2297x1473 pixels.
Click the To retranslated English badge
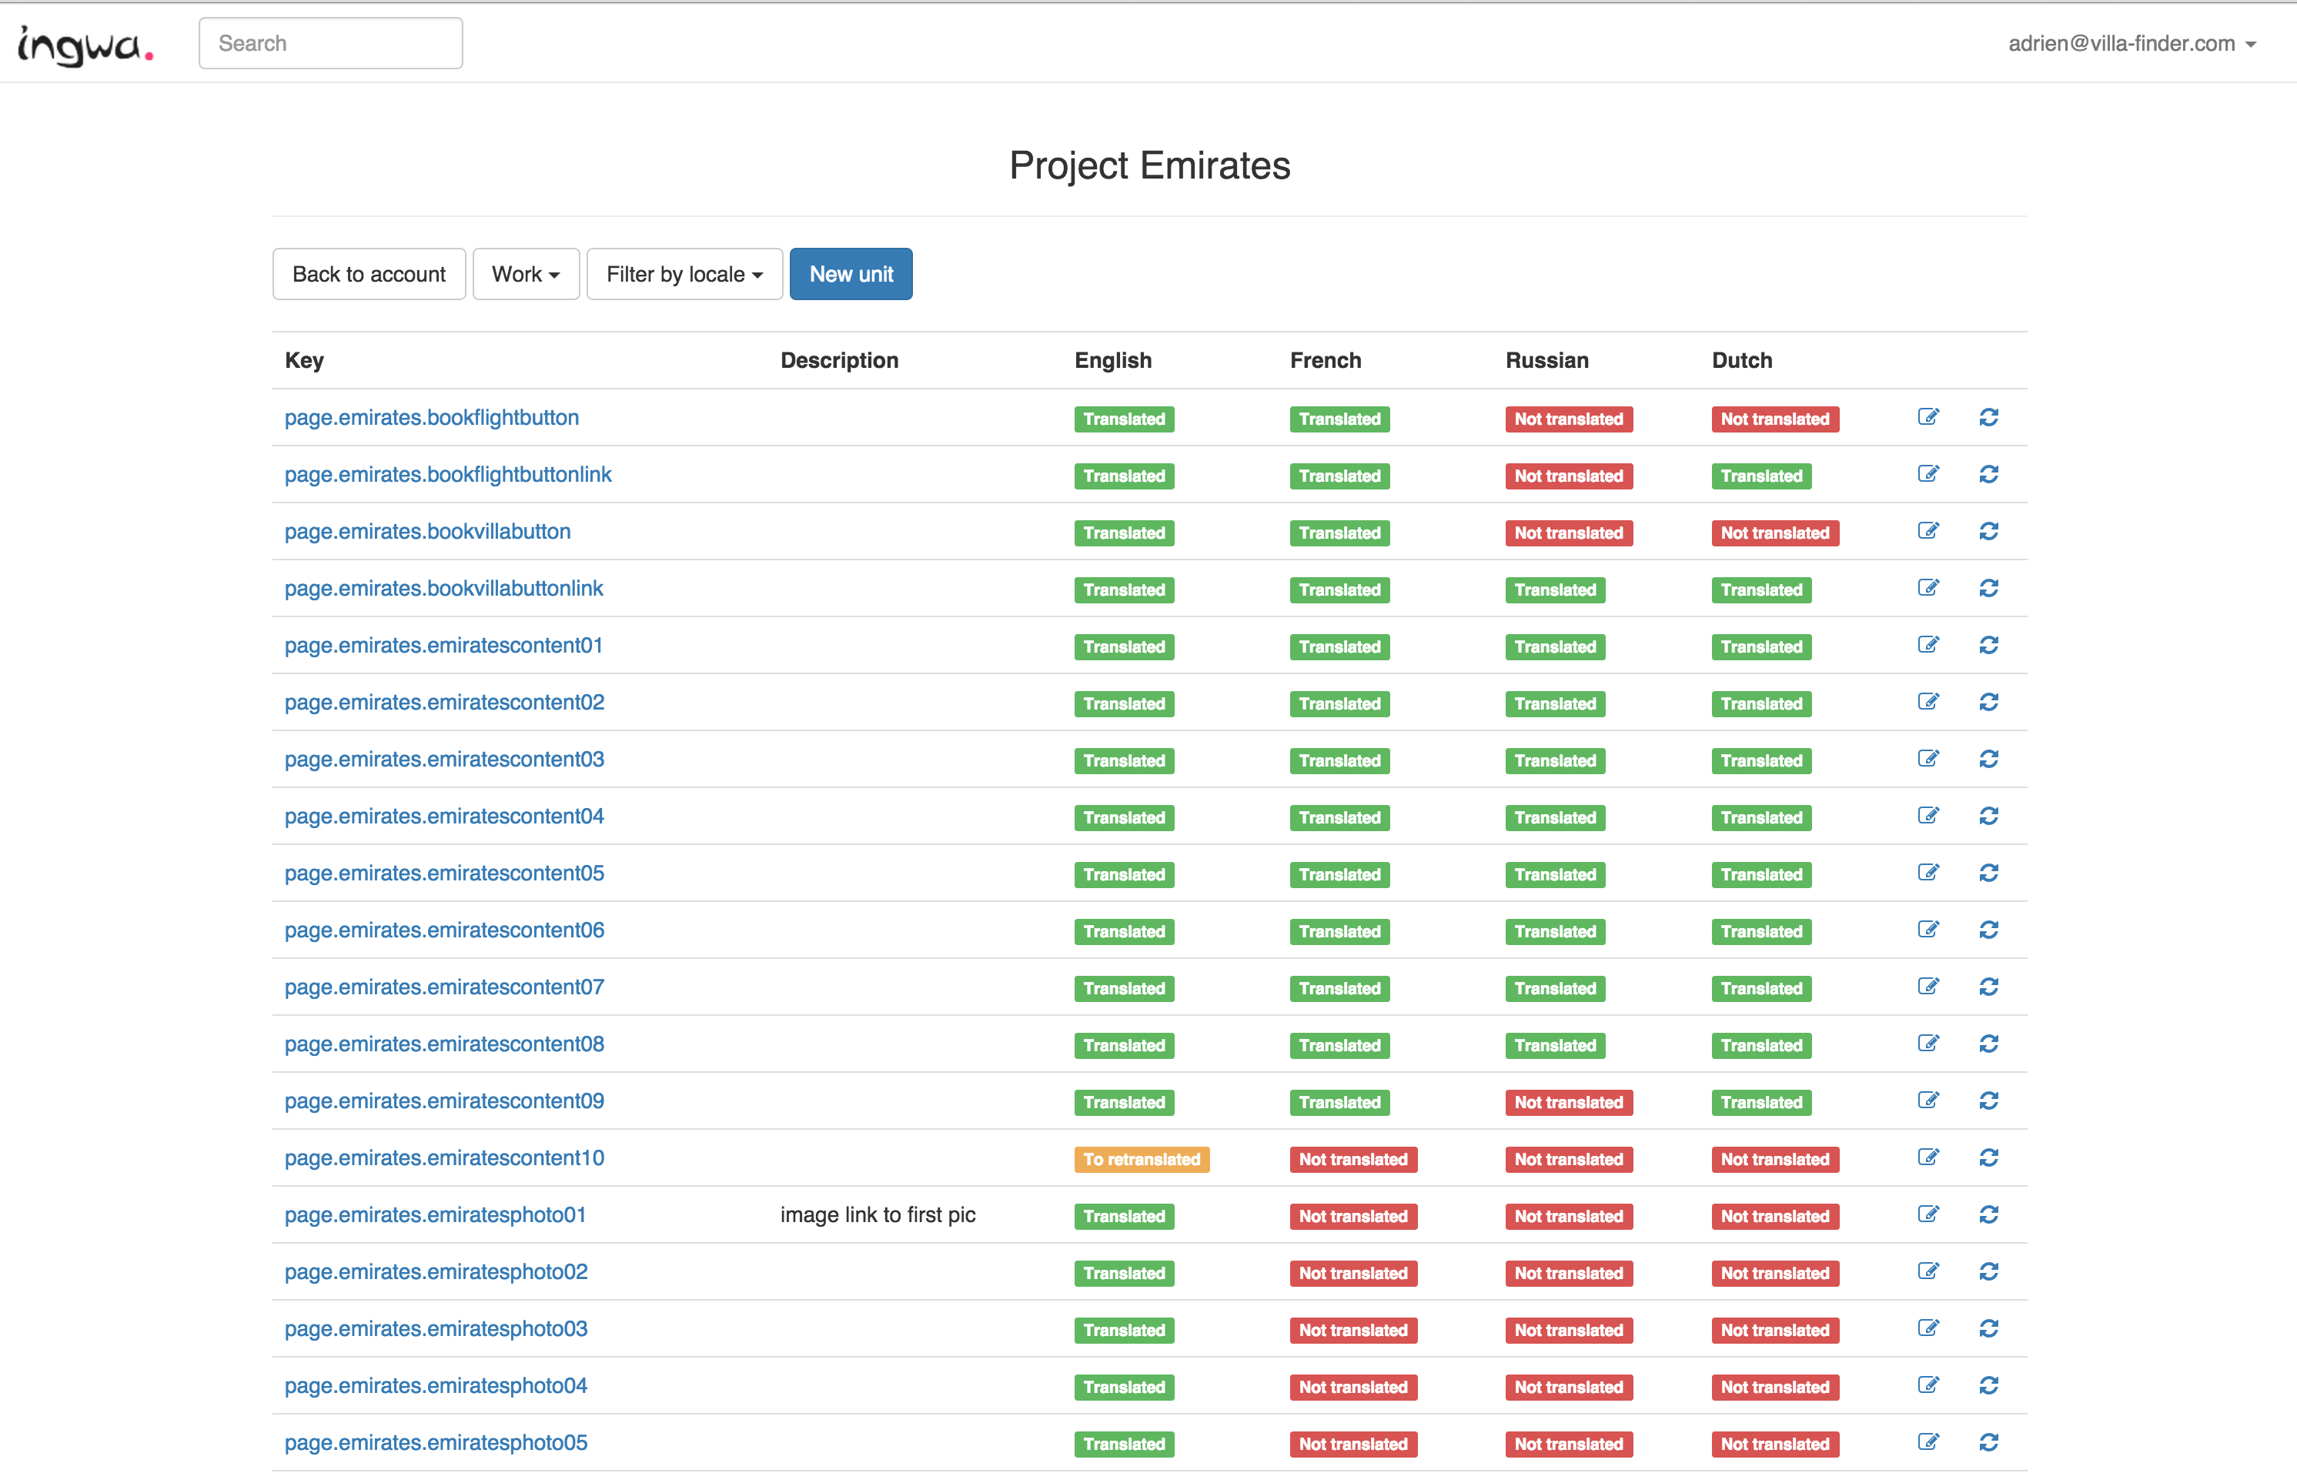coord(1140,1159)
